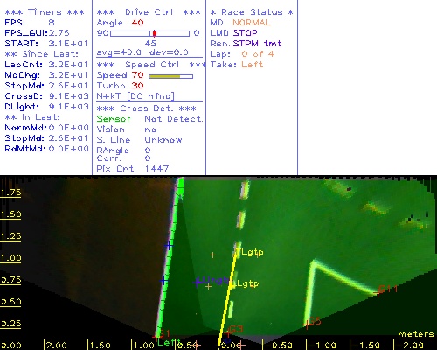Click the red G5 corner marker
The width and height of the screenshot is (437, 350).
pyautogui.click(x=312, y=322)
